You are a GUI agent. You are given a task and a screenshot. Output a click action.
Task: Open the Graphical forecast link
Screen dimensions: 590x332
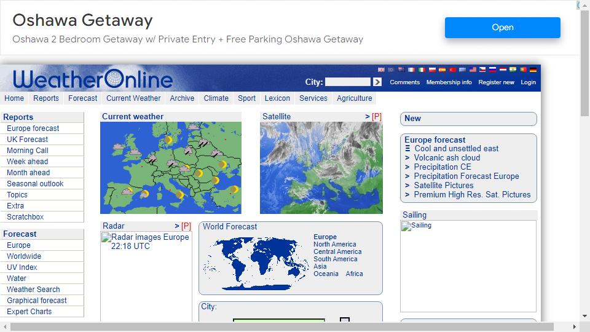coord(36,301)
